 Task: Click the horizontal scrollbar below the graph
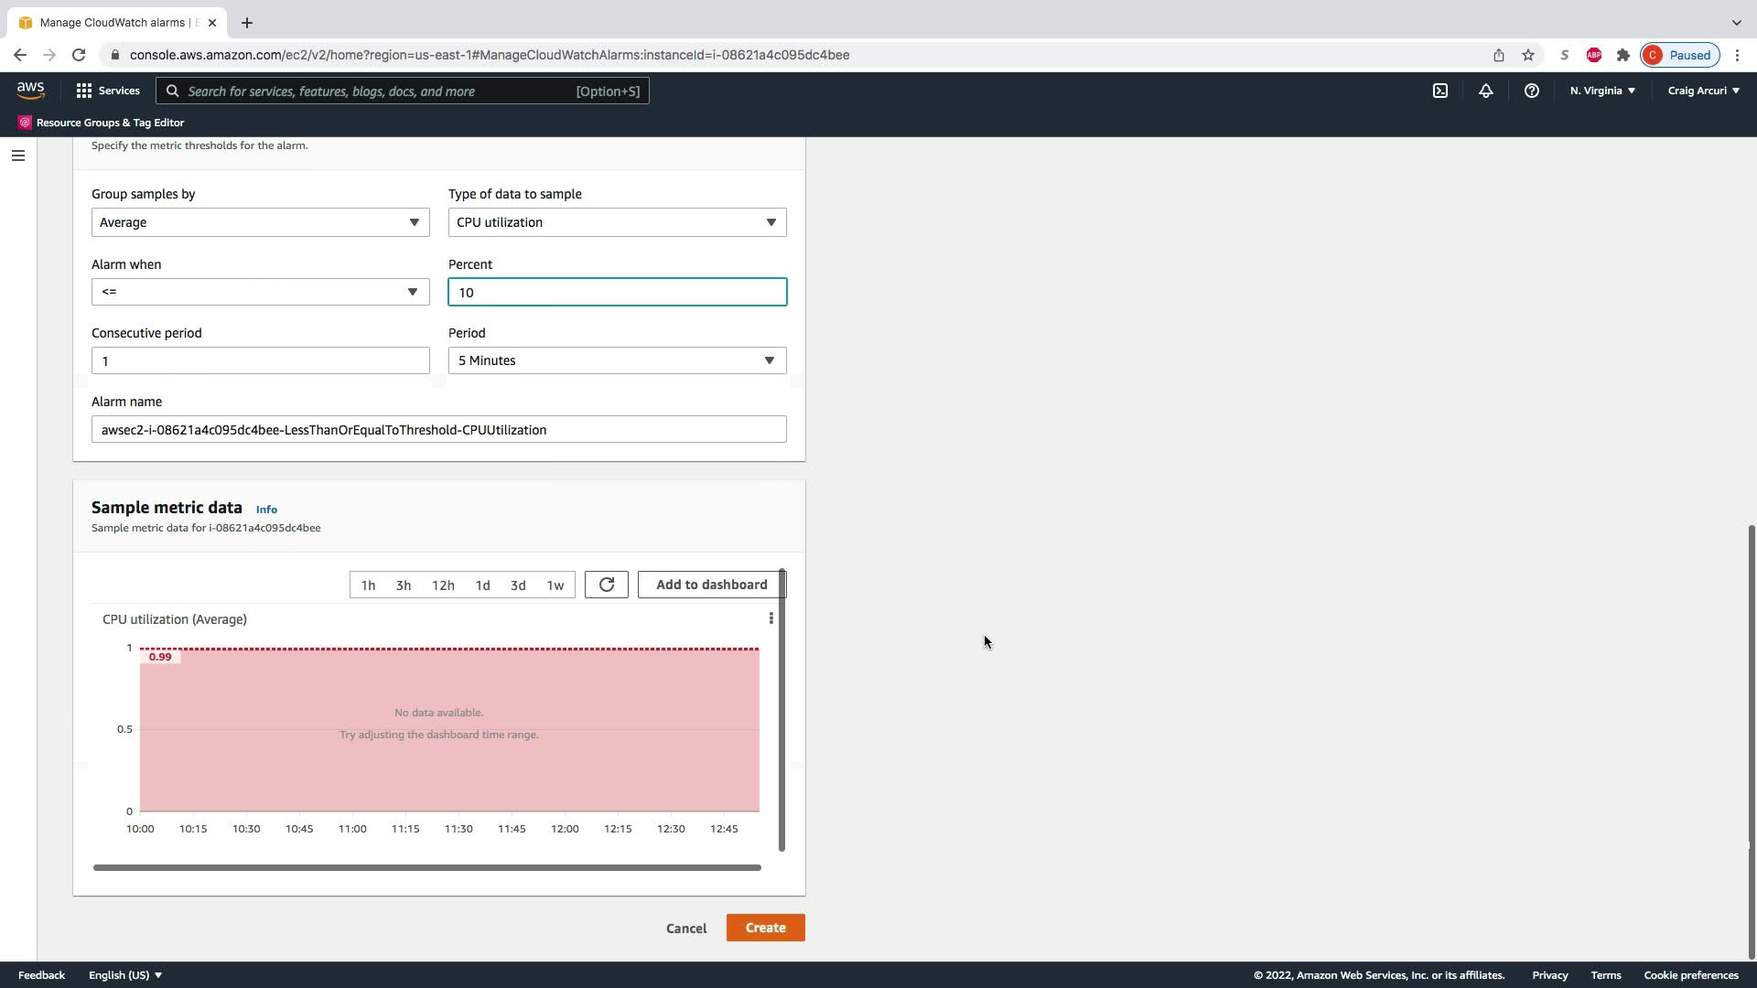[x=426, y=867]
